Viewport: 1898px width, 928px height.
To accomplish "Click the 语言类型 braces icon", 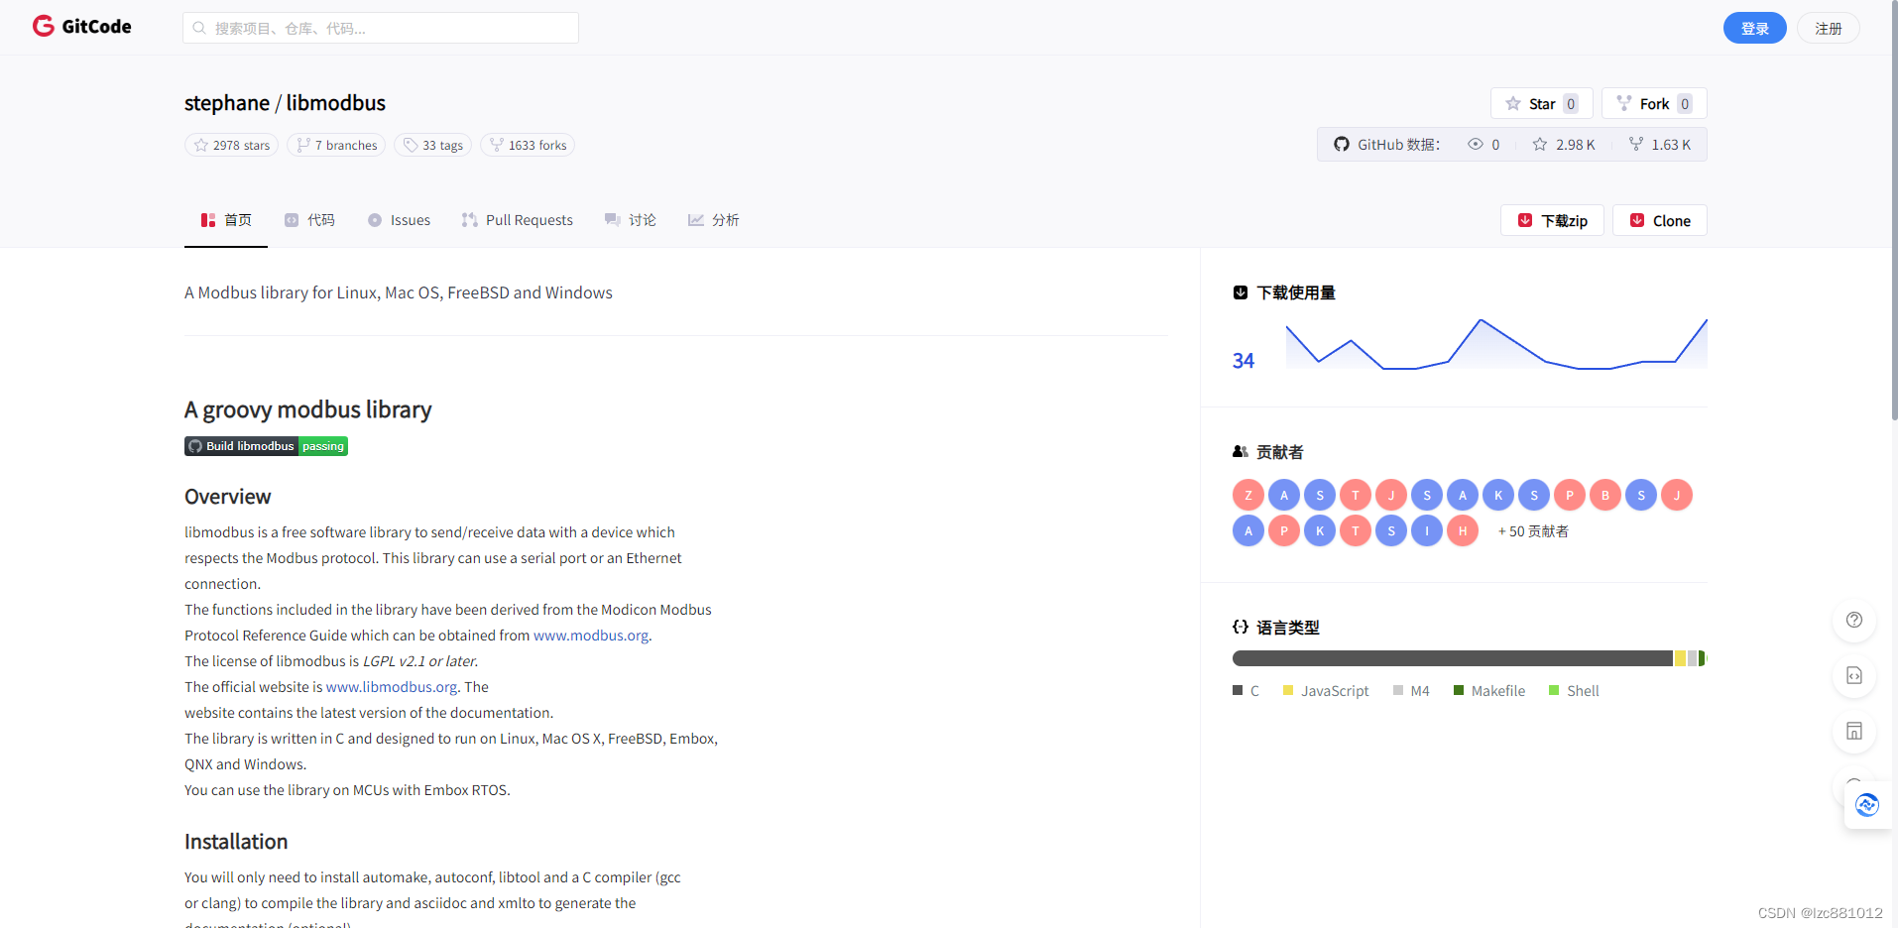I will (x=1241, y=627).
